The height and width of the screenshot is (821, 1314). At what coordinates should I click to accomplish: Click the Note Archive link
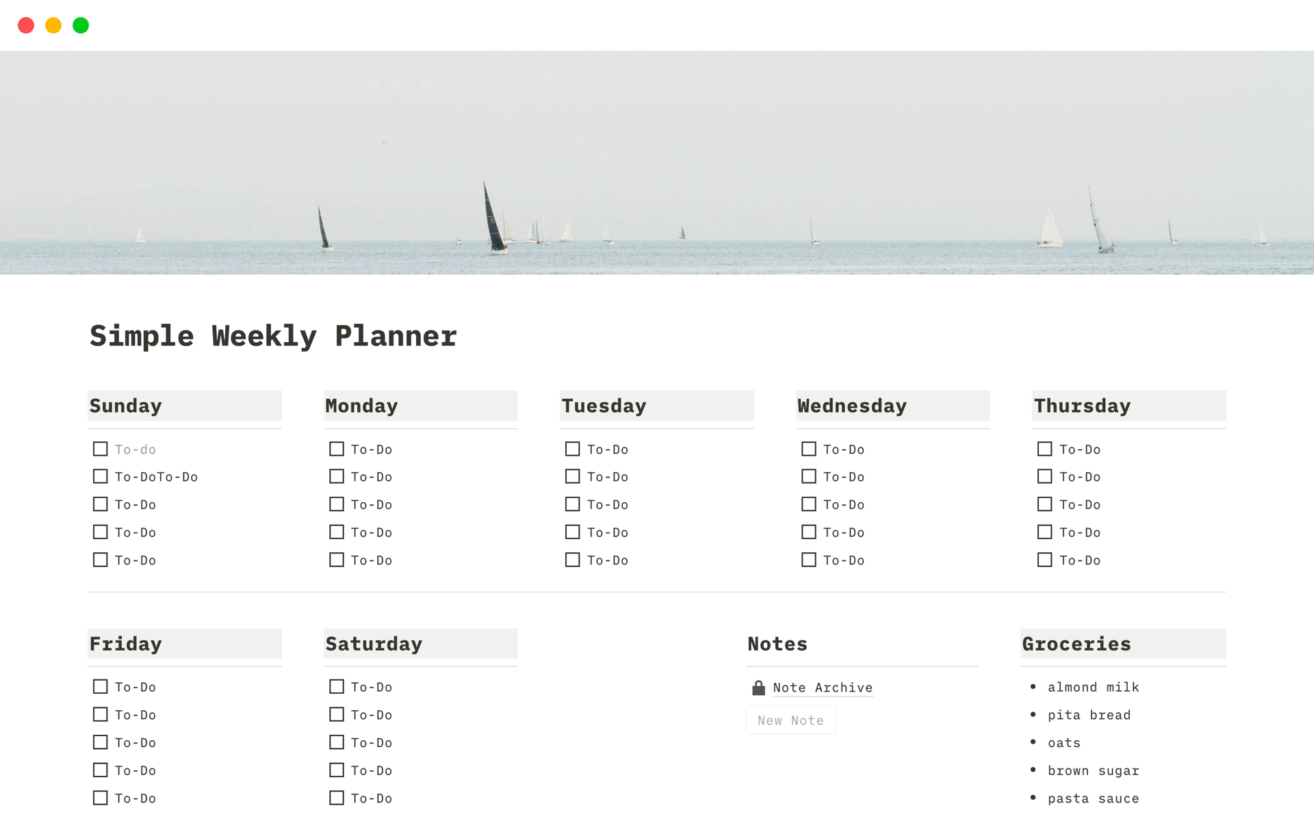[821, 687]
